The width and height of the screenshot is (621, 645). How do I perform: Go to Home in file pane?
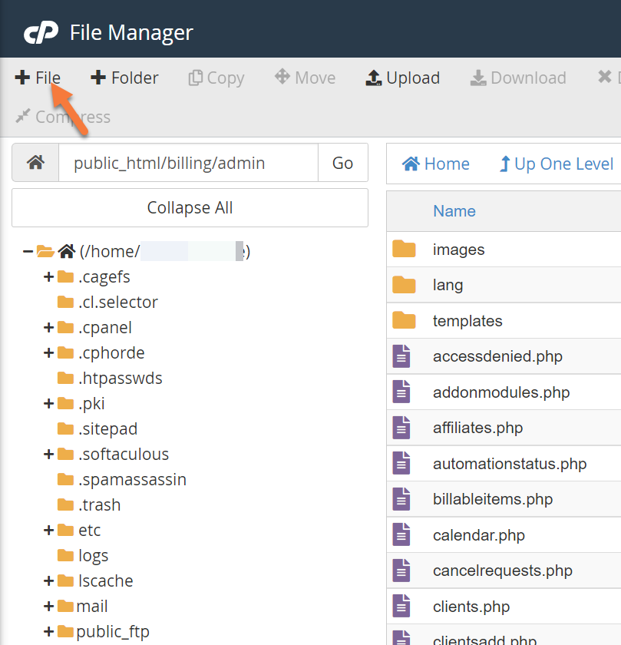436,164
